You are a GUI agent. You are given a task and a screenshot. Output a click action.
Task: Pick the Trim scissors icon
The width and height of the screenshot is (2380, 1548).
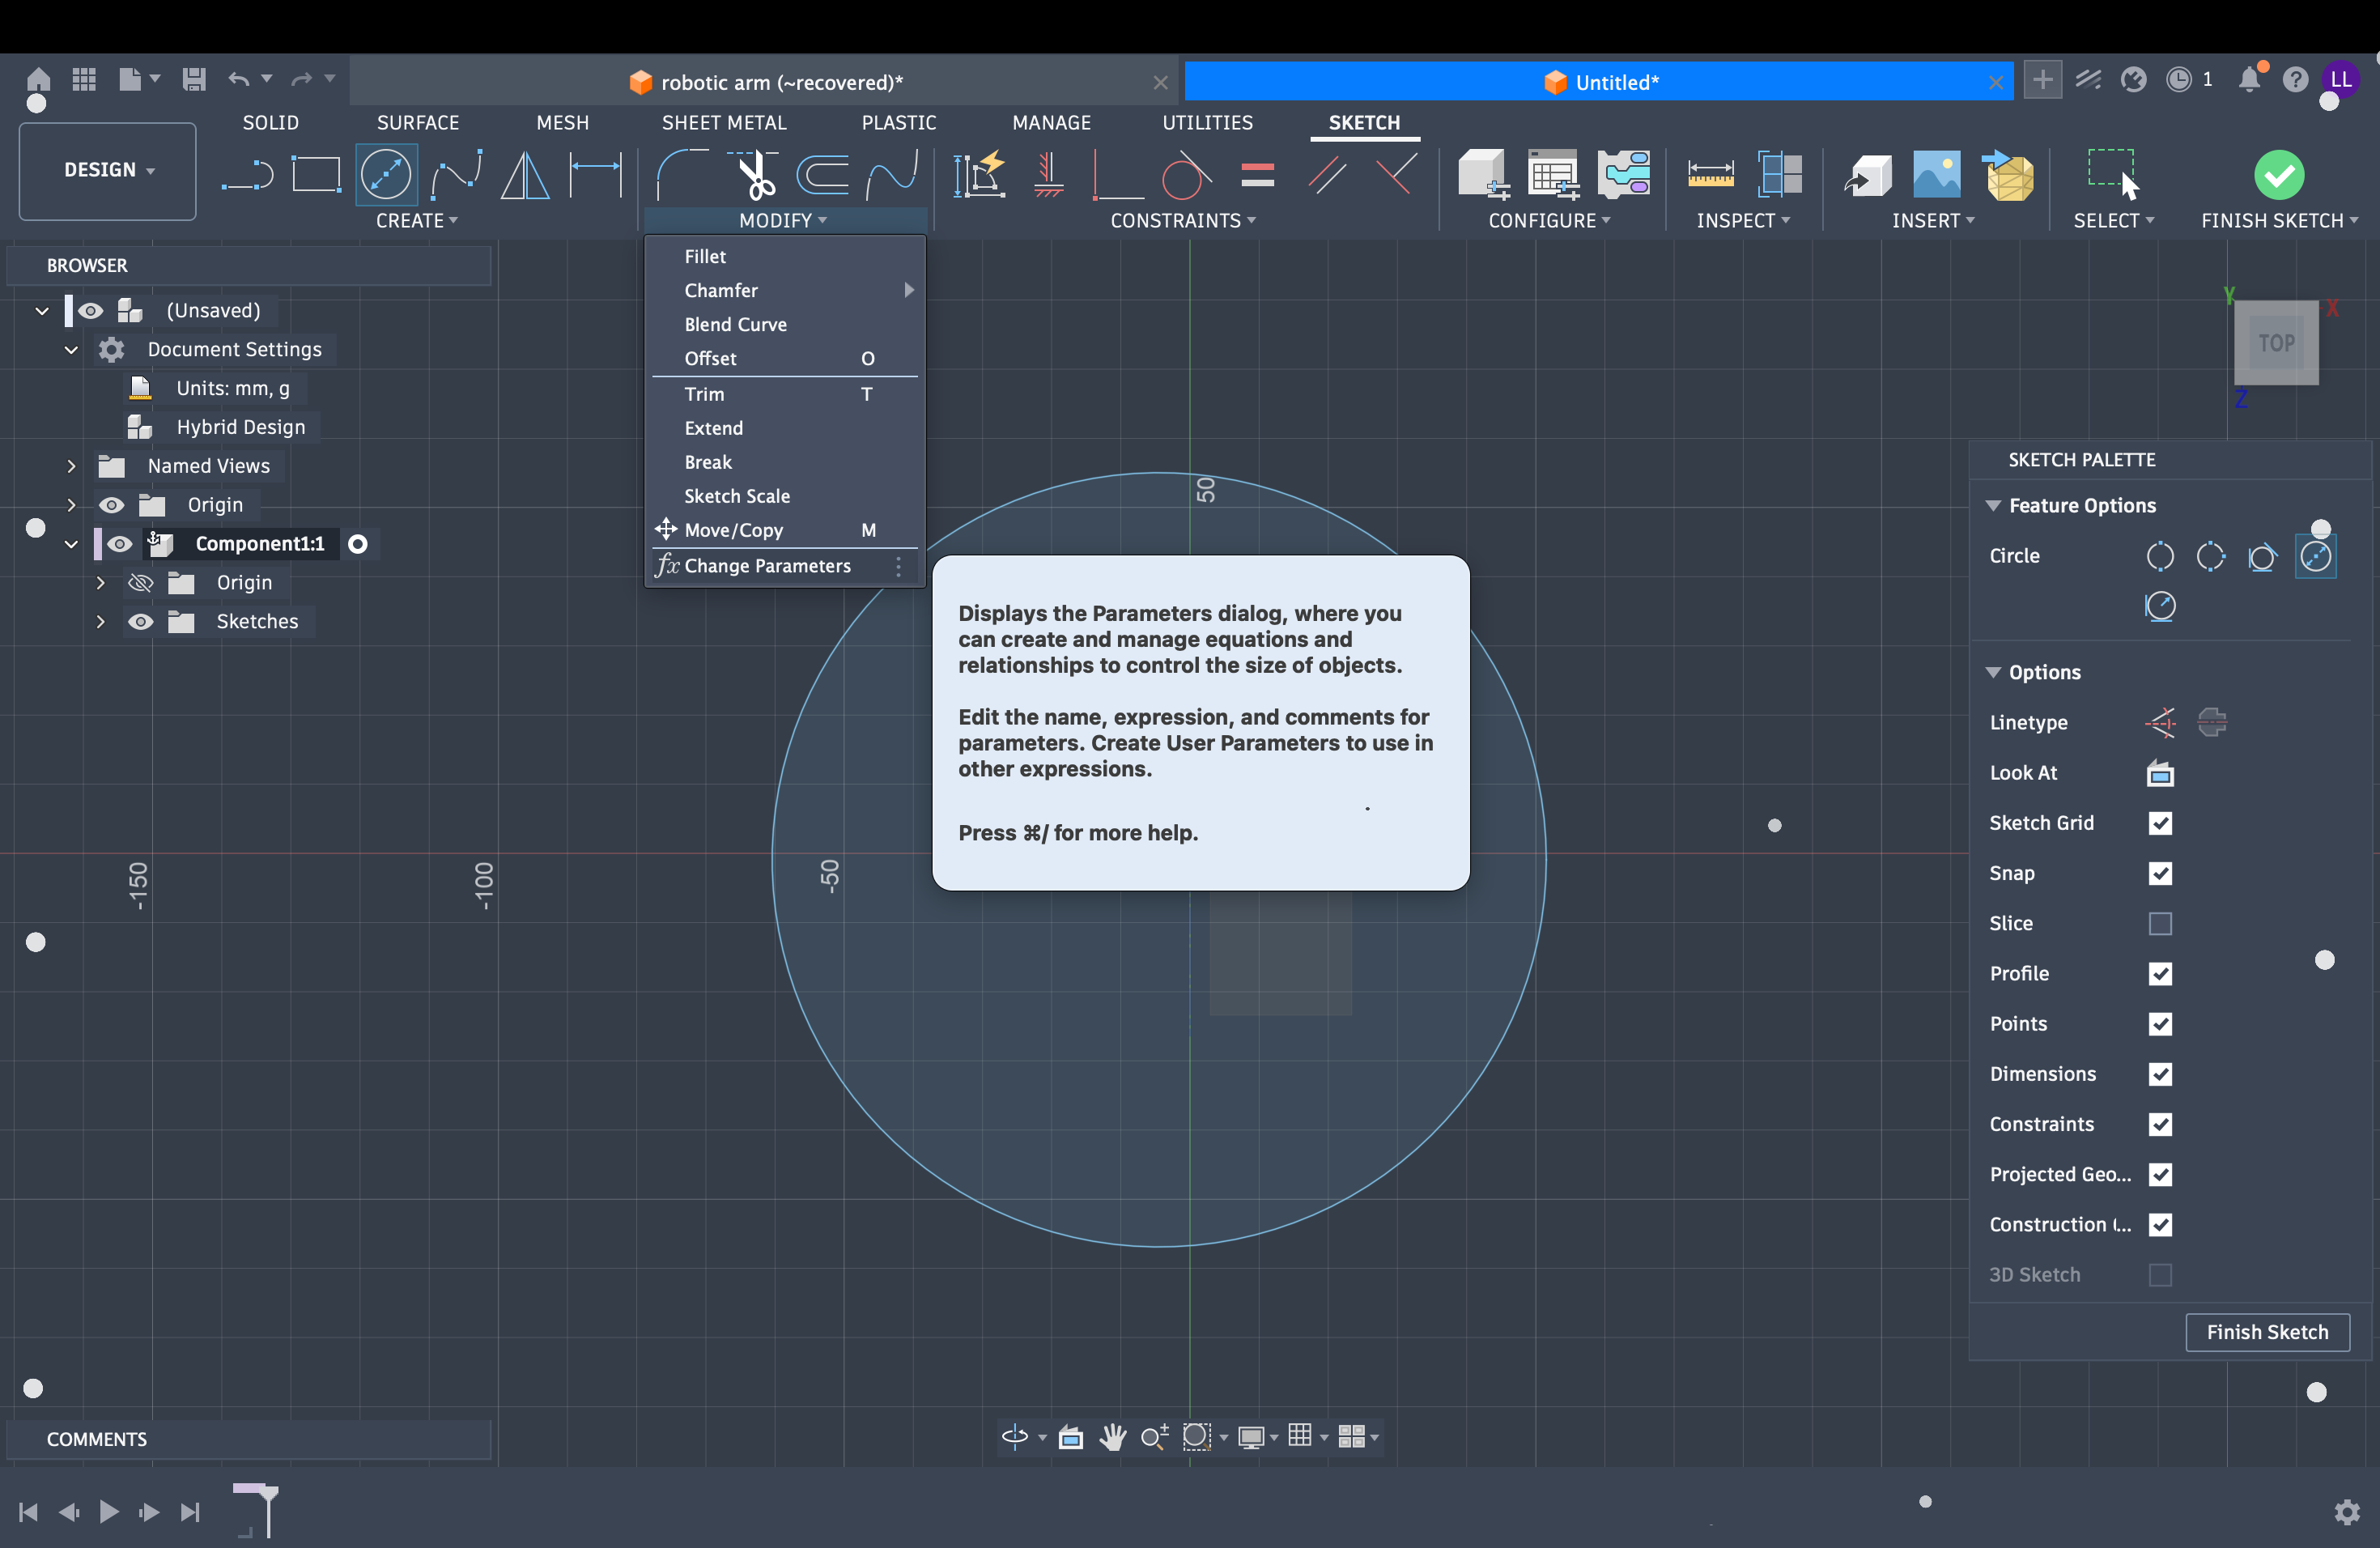(754, 175)
